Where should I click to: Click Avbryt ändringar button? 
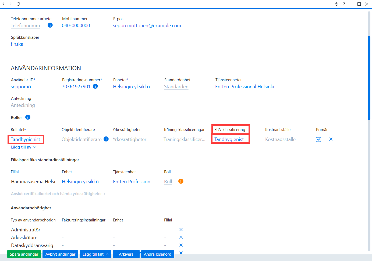(60, 254)
